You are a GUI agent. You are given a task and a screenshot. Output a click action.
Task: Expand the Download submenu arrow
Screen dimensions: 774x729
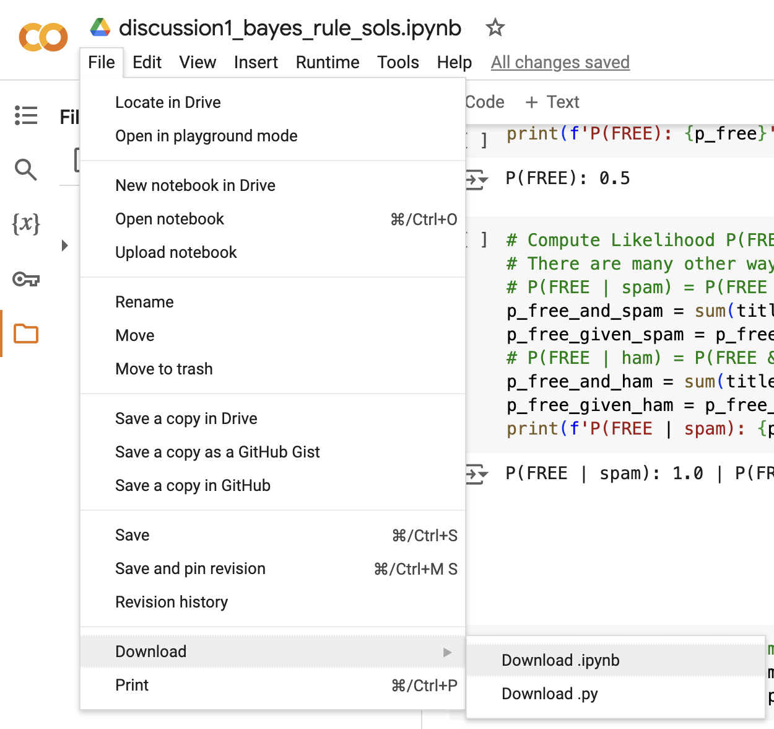[447, 652]
